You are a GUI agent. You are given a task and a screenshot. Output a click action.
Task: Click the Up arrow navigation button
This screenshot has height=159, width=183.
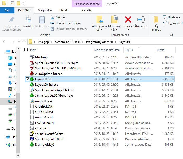click(24, 42)
